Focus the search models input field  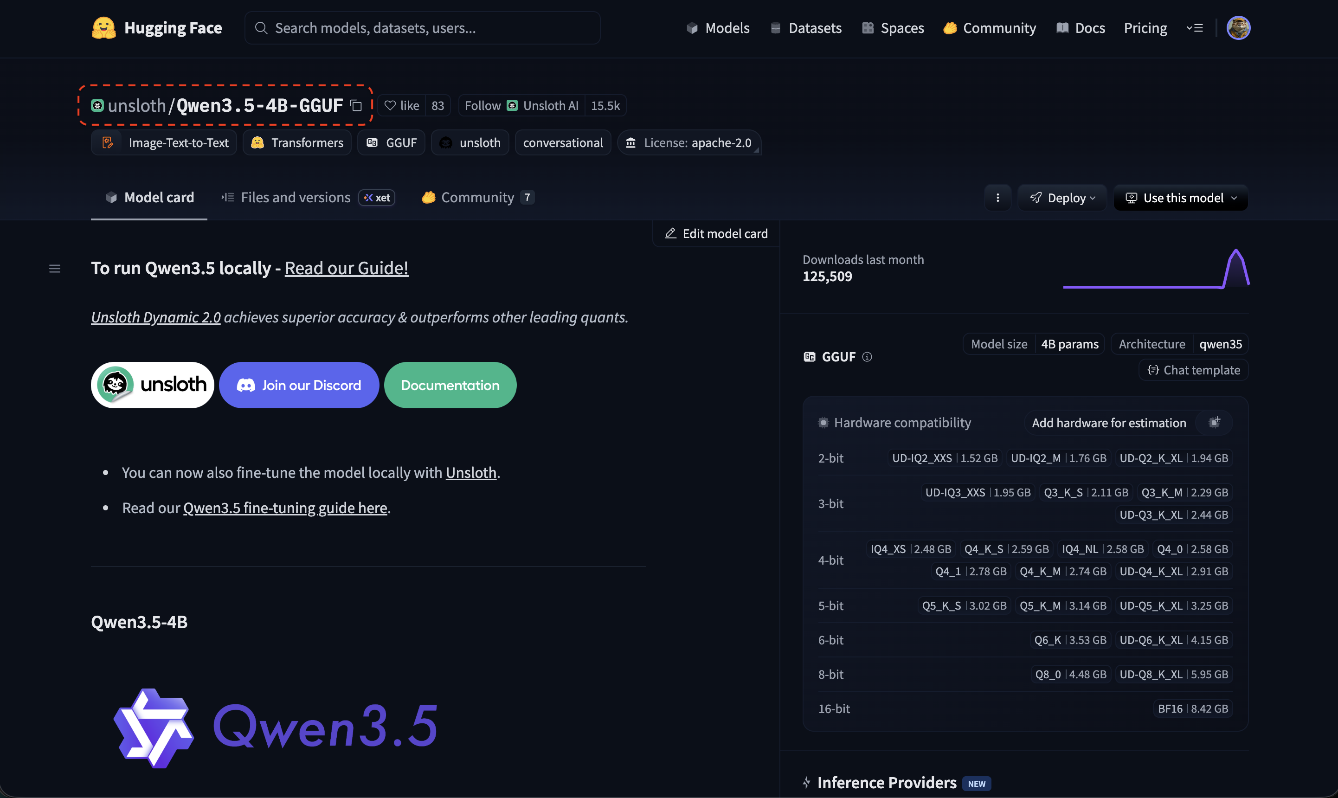pyautogui.click(x=422, y=28)
